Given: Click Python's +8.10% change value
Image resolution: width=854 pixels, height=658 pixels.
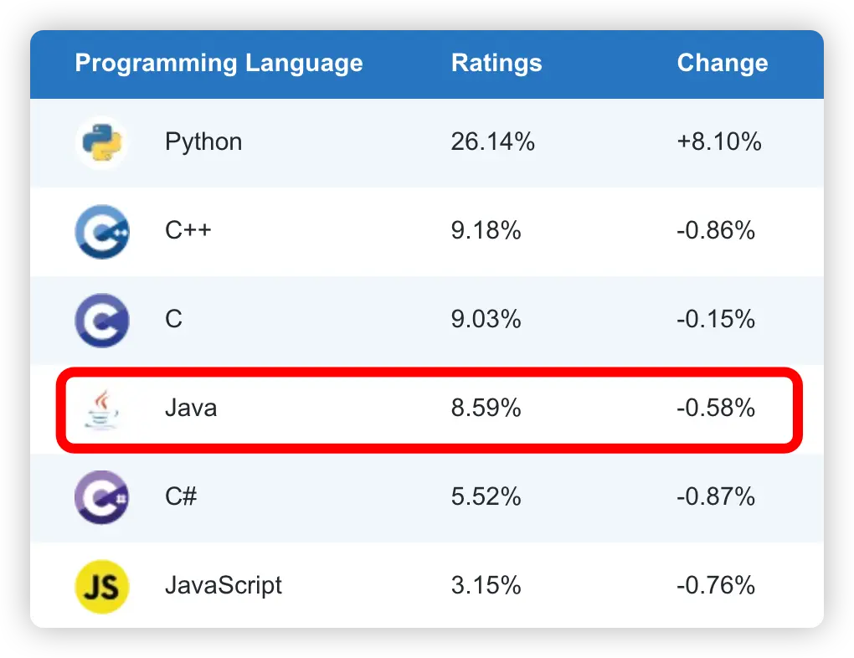Looking at the screenshot, I should coord(719,142).
